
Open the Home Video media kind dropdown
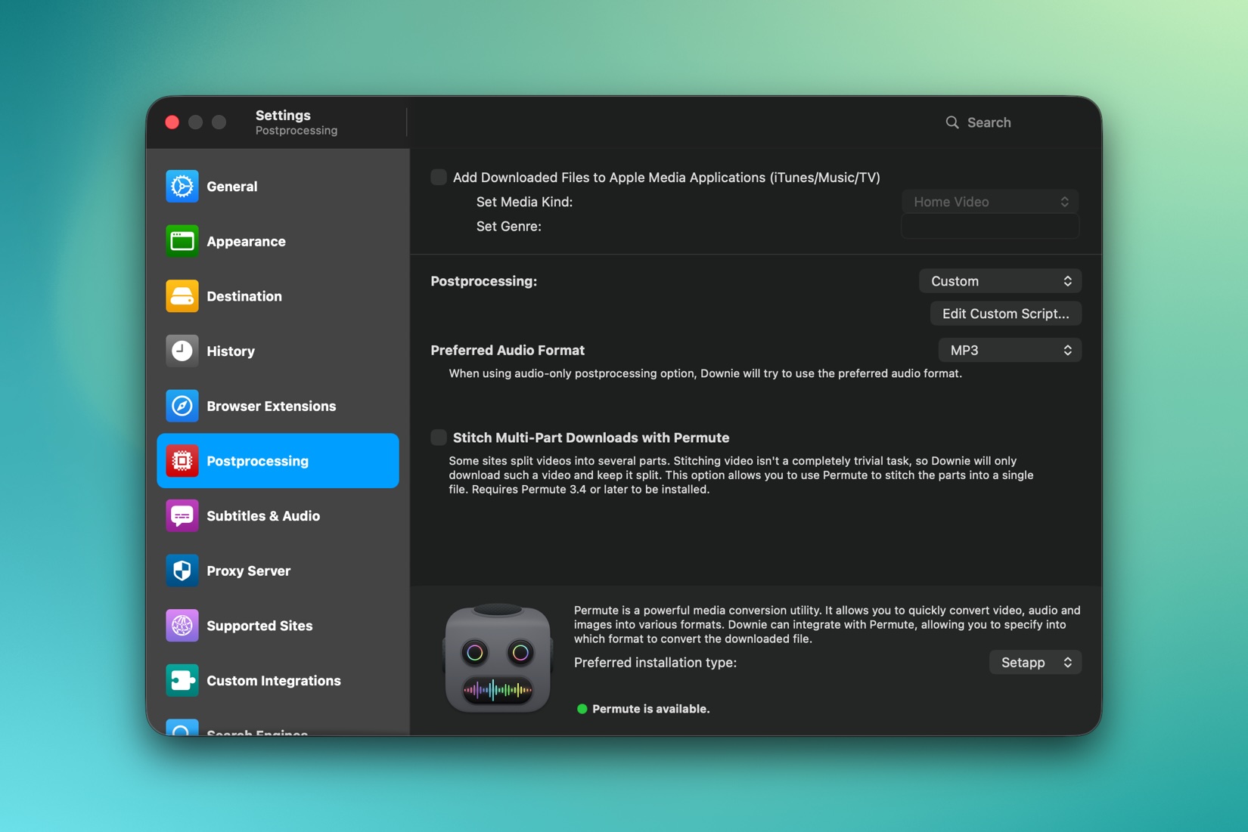990,202
